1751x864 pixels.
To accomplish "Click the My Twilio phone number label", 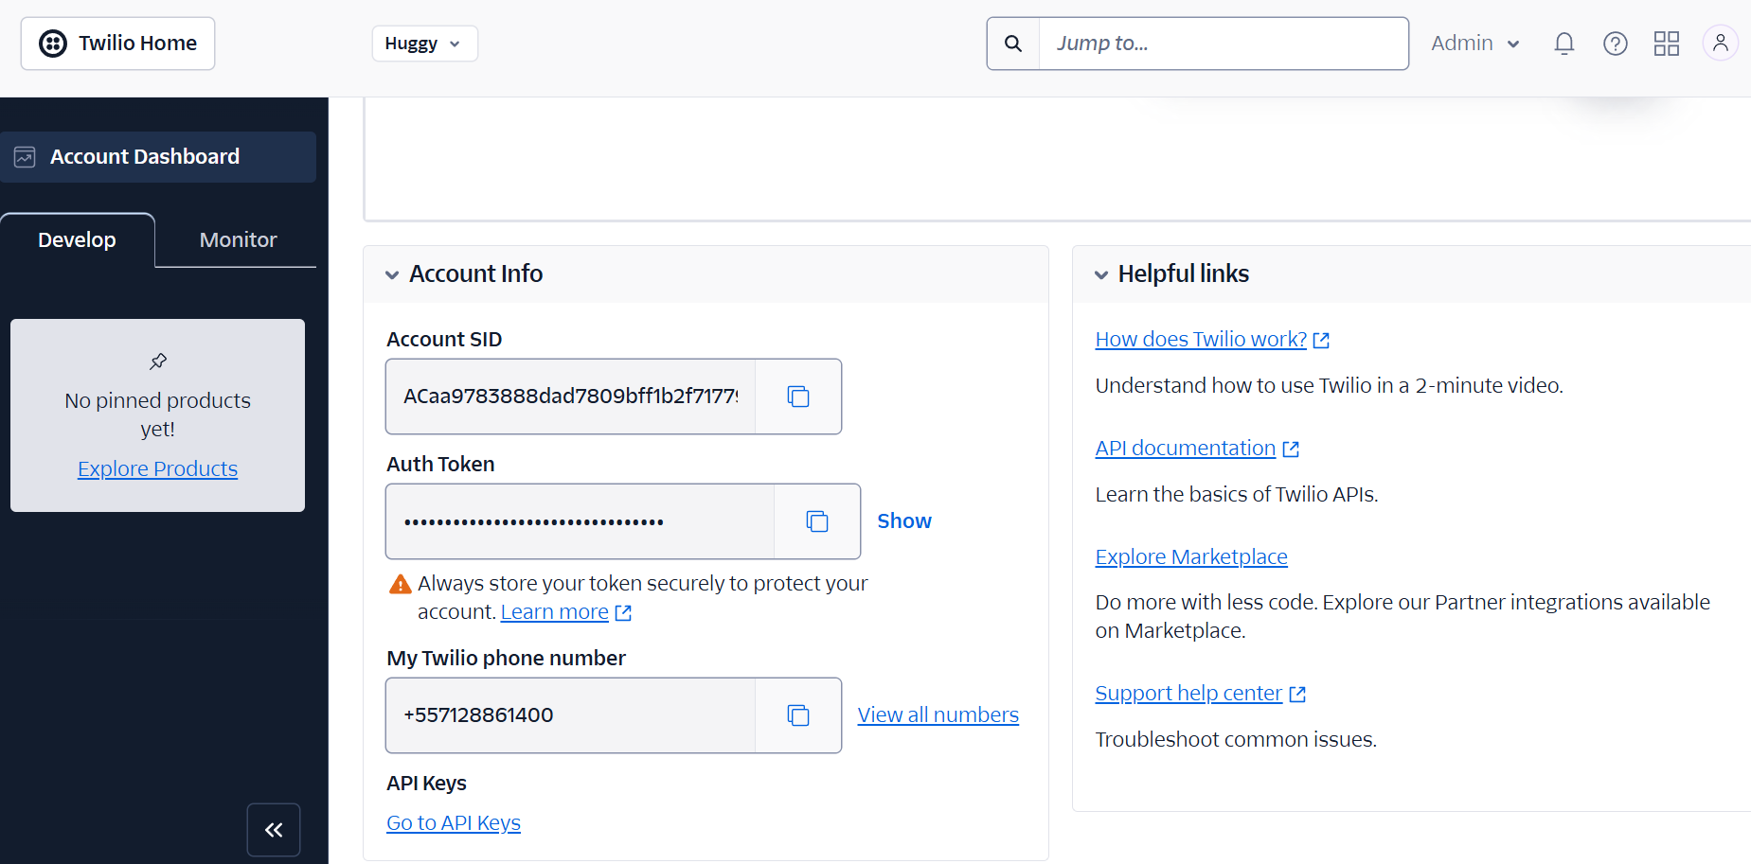I will [x=506, y=659].
